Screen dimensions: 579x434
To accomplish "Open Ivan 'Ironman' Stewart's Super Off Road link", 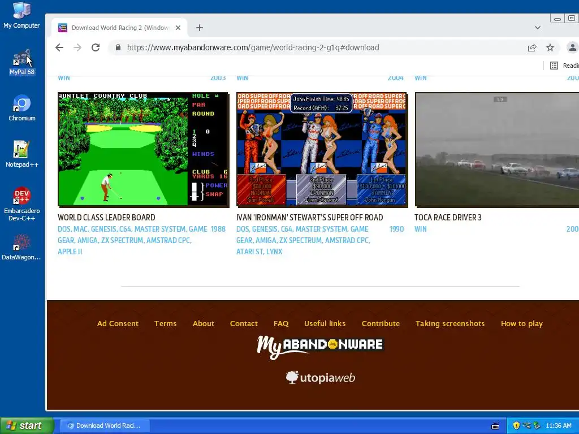I will [x=309, y=218].
